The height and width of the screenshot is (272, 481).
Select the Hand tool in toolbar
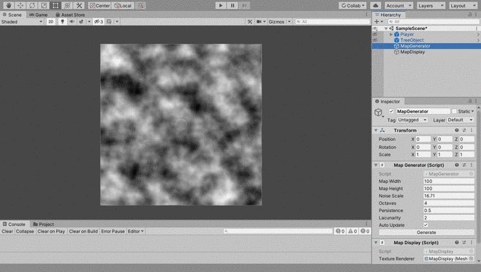[9, 6]
